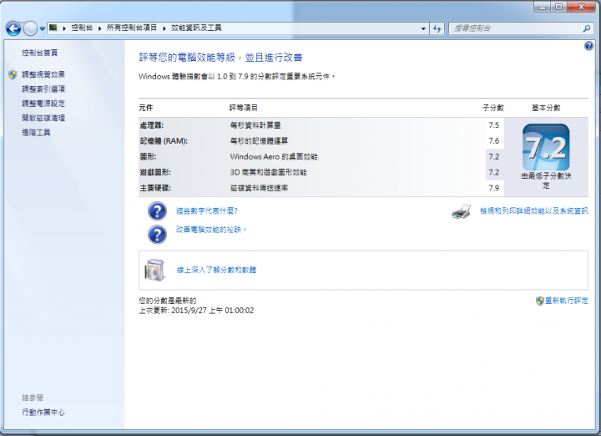601x436 pixels.
Task: Expand the arrow before 控制台 in the address bar
Action: pos(64,28)
